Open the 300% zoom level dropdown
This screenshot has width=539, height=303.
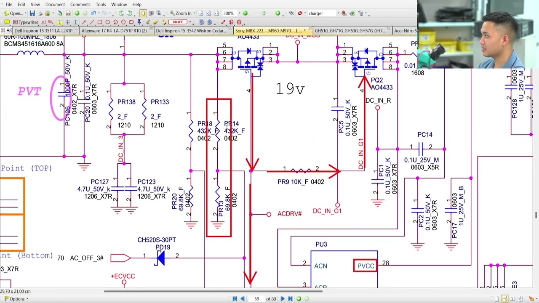coord(239,13)
